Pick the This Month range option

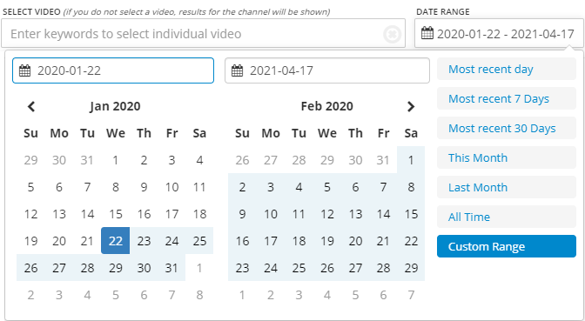(507, 157)
